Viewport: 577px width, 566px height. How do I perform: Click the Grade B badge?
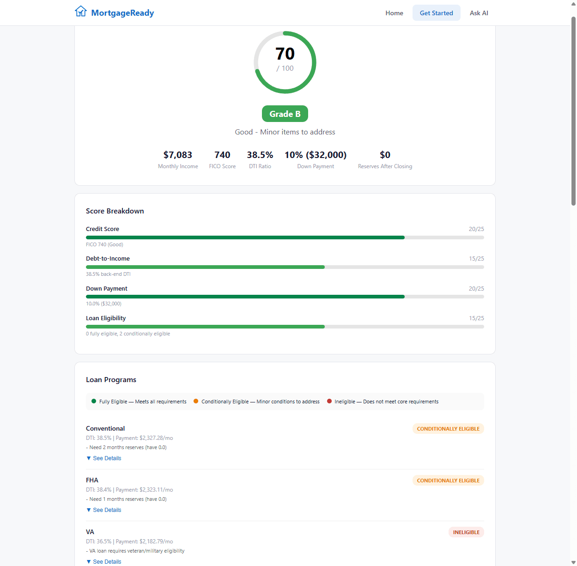pos(285,114)
